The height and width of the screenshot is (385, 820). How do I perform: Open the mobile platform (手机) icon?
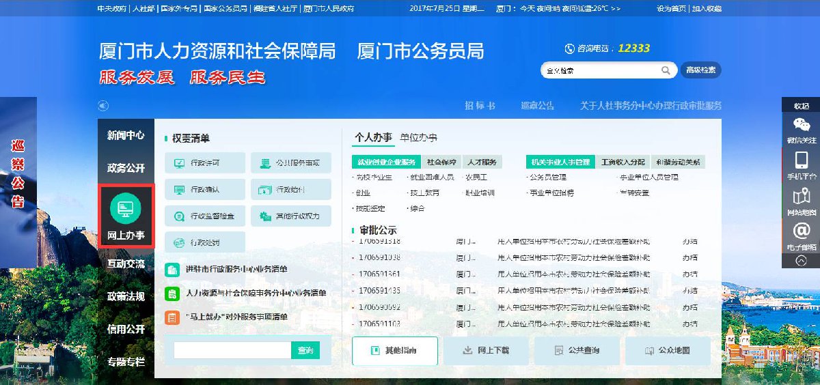[800, 161]
